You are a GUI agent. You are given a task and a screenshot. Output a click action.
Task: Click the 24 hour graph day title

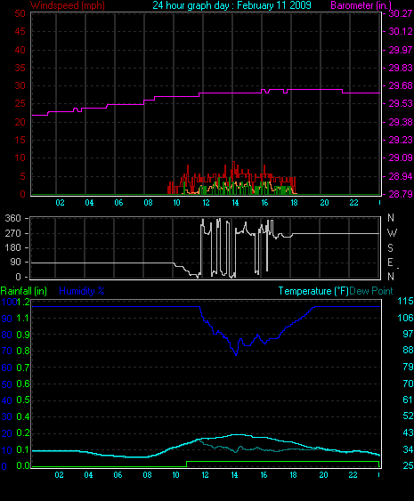[231, 5]
